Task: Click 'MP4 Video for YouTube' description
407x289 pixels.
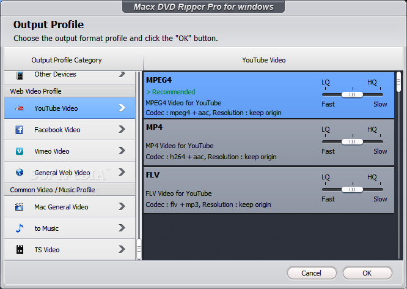Action: [180, 146]
